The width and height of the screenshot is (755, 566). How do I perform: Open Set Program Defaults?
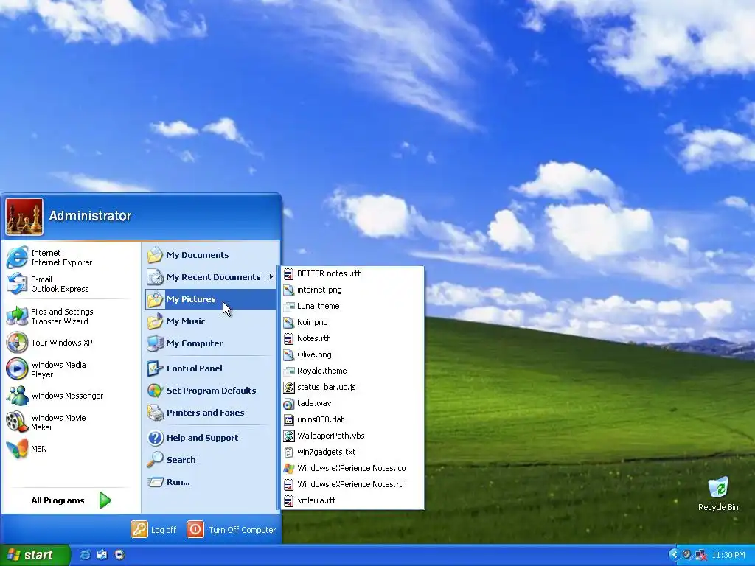pyautogui.click(x=210, y=391)
